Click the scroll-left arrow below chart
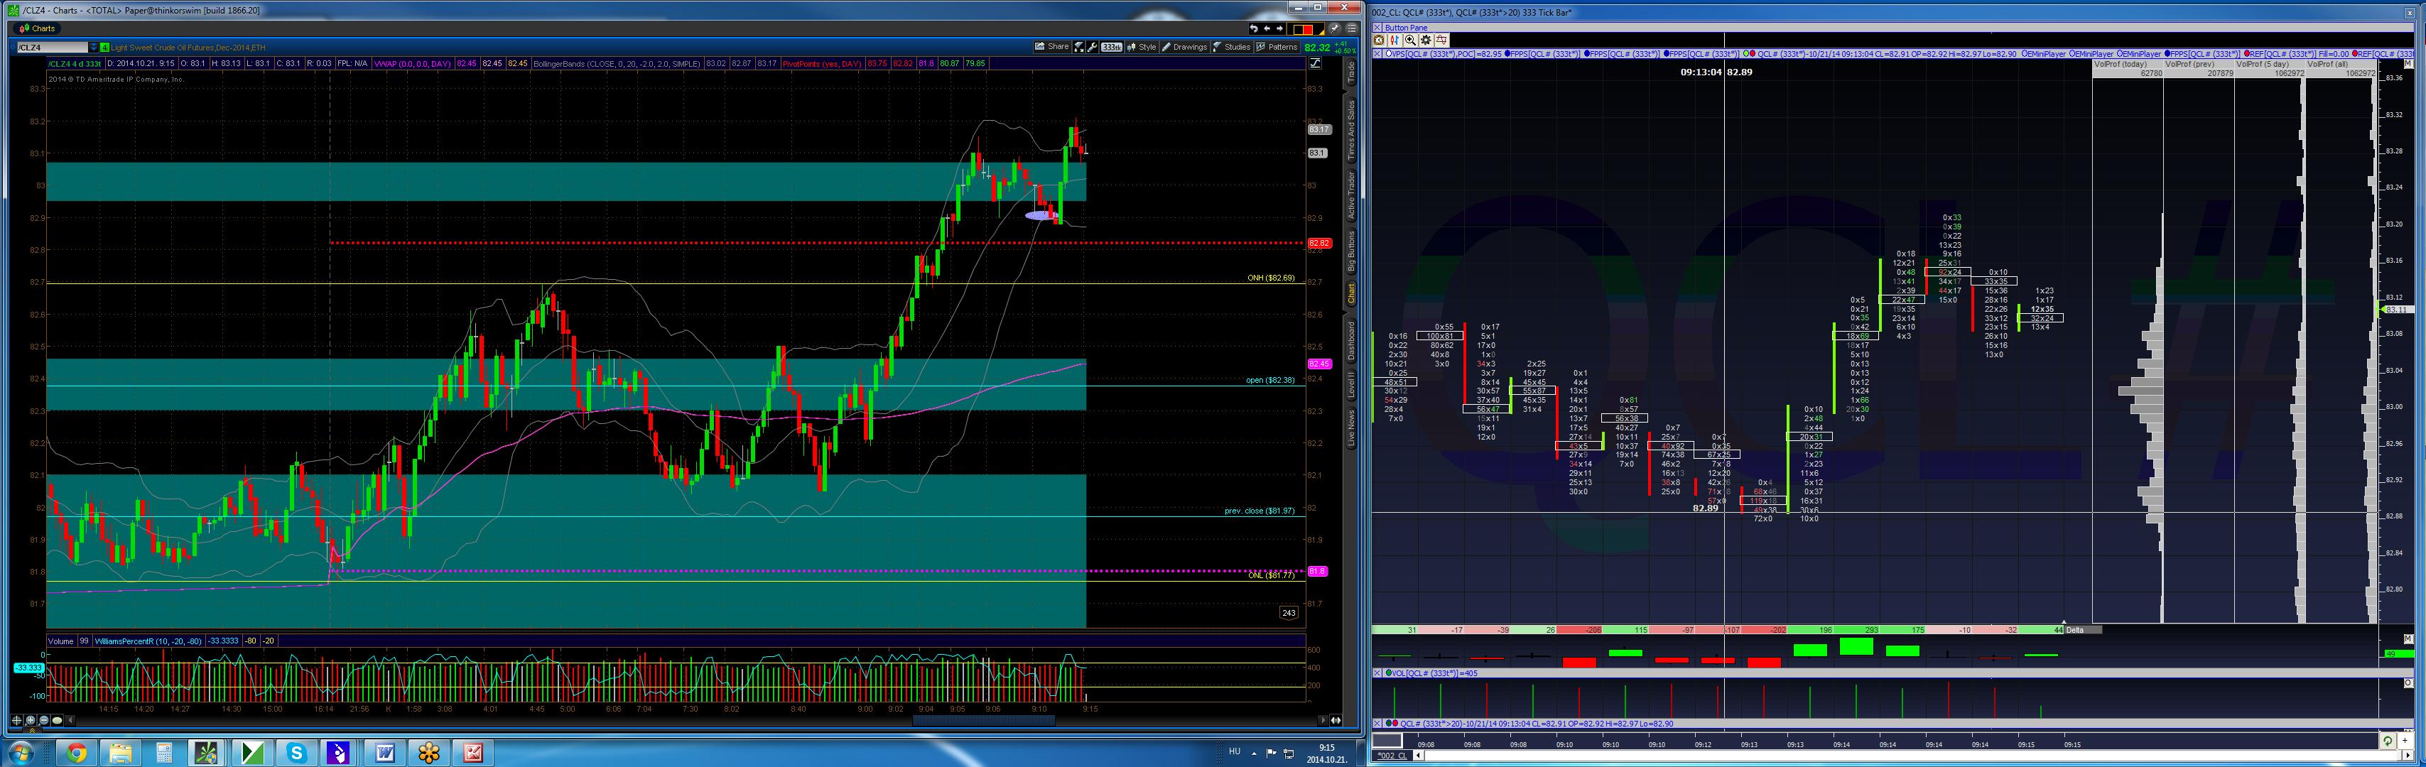 (70, 720)
